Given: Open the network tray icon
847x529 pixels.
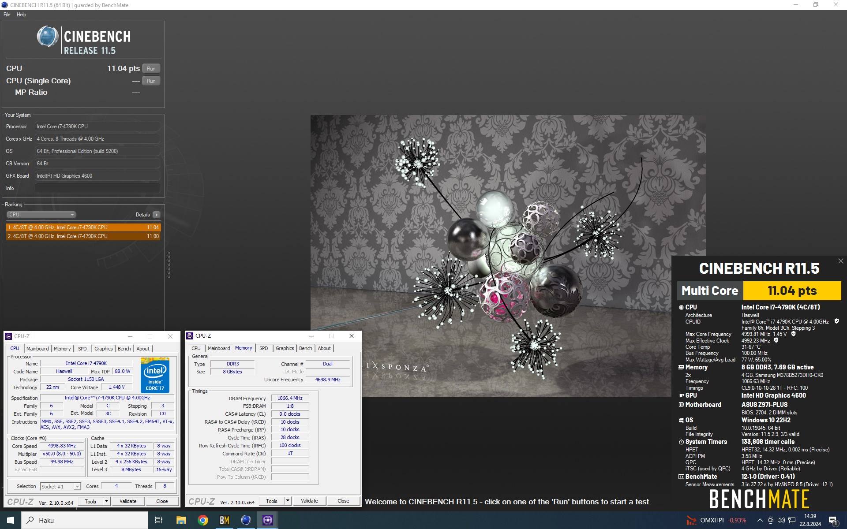Looking at the screenshot, I should pyautogui.click(x=791, y=520).
